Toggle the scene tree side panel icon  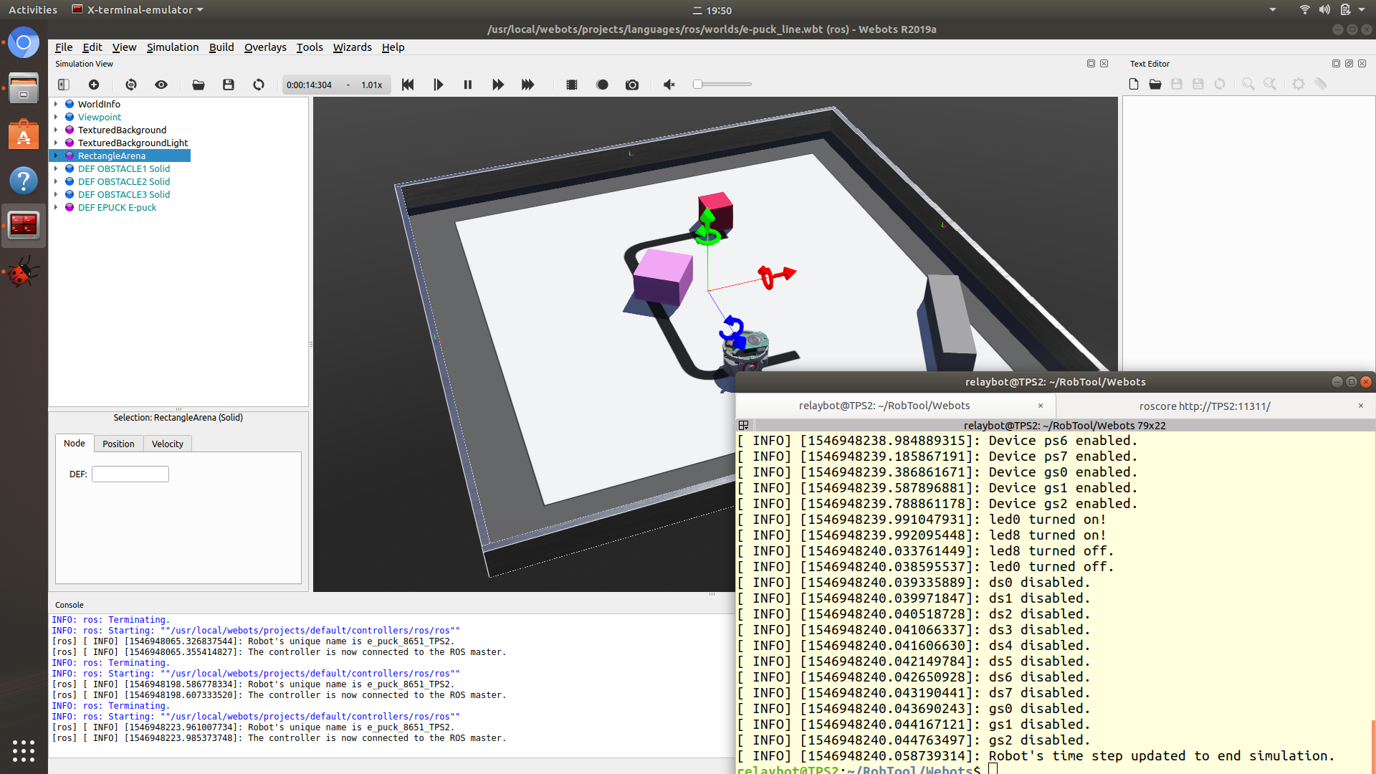[x=64, y=85]
